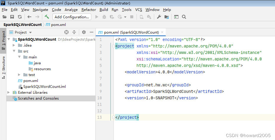275x140 pixels.
Task: Click the Run Anything icon
Action: [176, 17]
